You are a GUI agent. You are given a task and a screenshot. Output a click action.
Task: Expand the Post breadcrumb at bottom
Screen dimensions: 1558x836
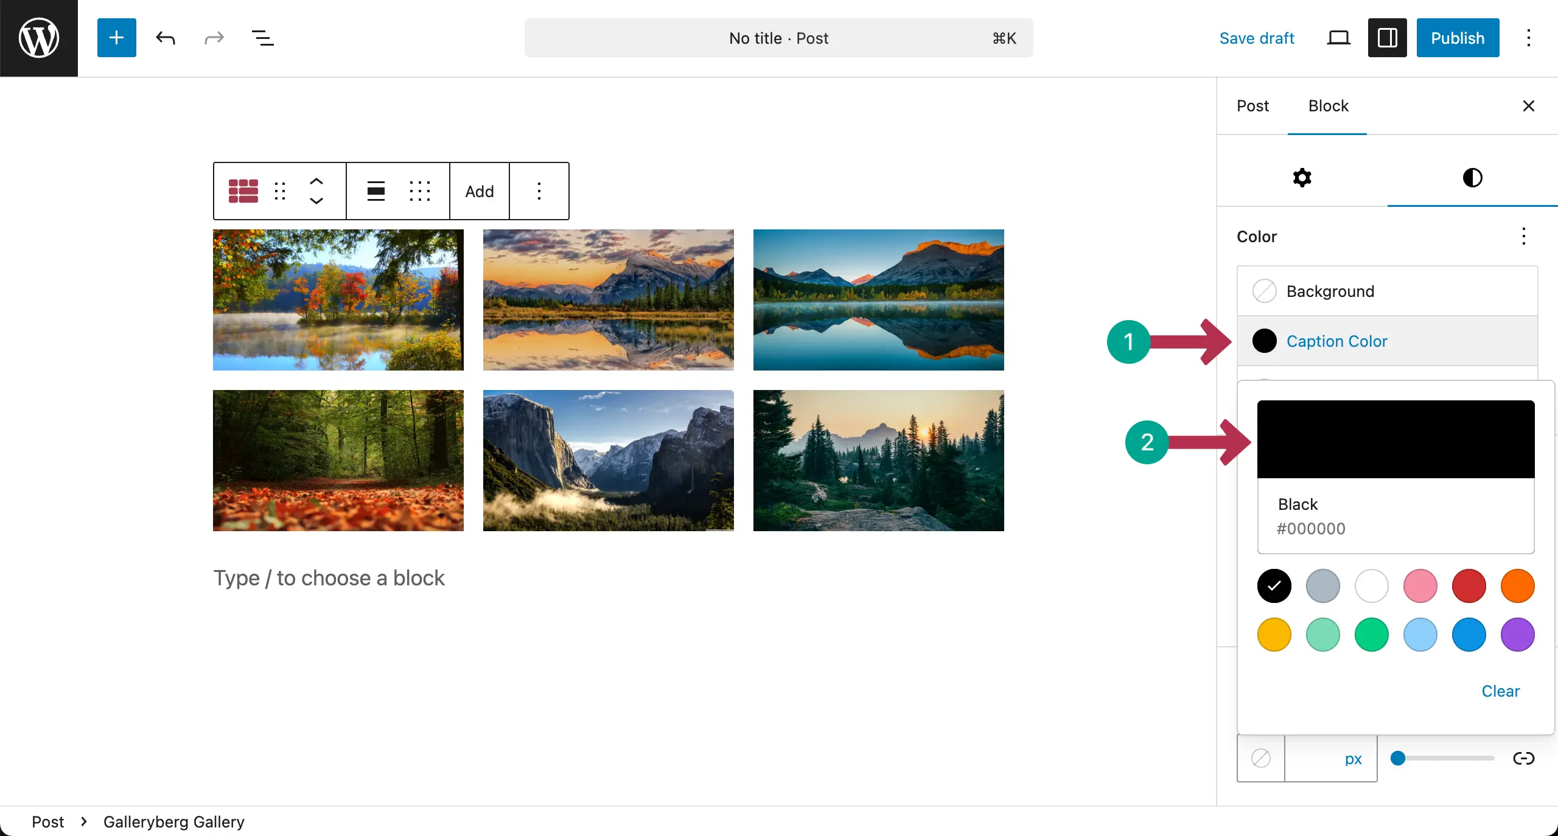tap(47, 821)
